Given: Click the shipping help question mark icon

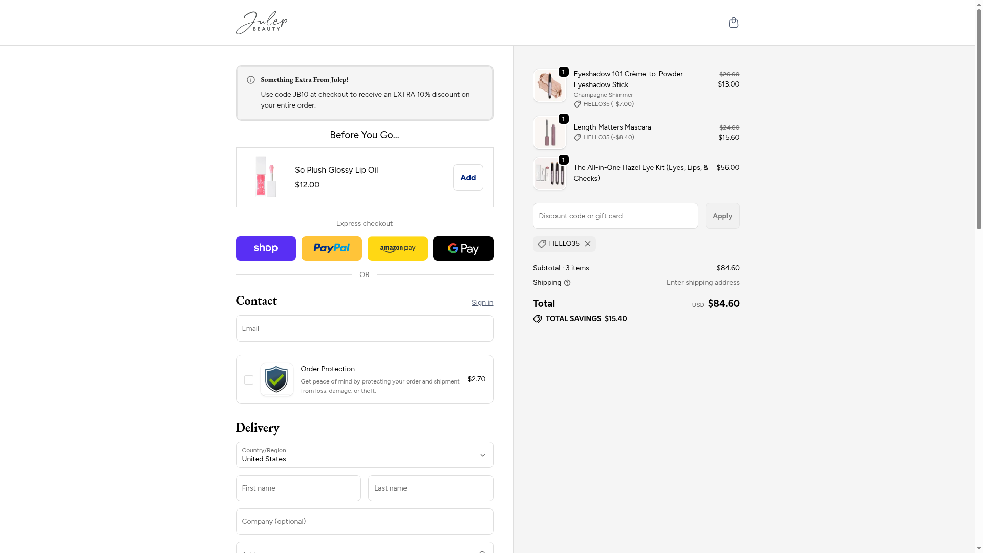Looking at the screenshot, I should pyautogui.click(x=567, y=283).
